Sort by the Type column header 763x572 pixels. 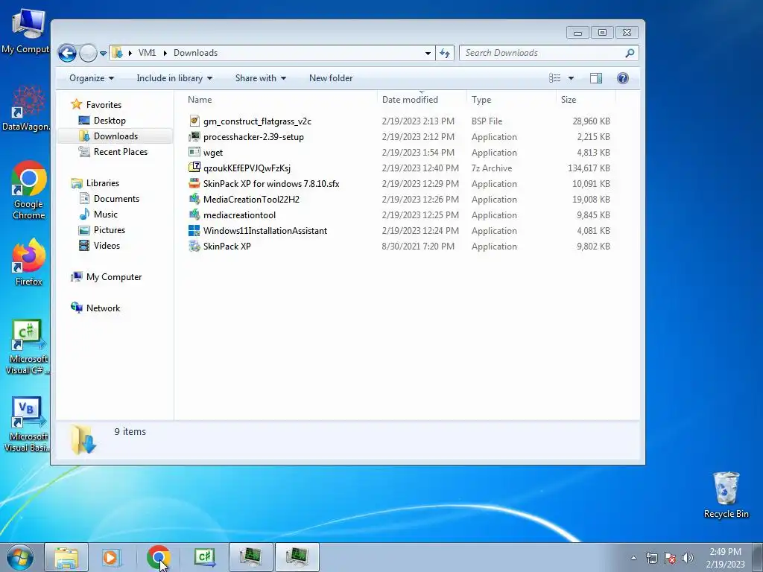click(x=511, y=100)
